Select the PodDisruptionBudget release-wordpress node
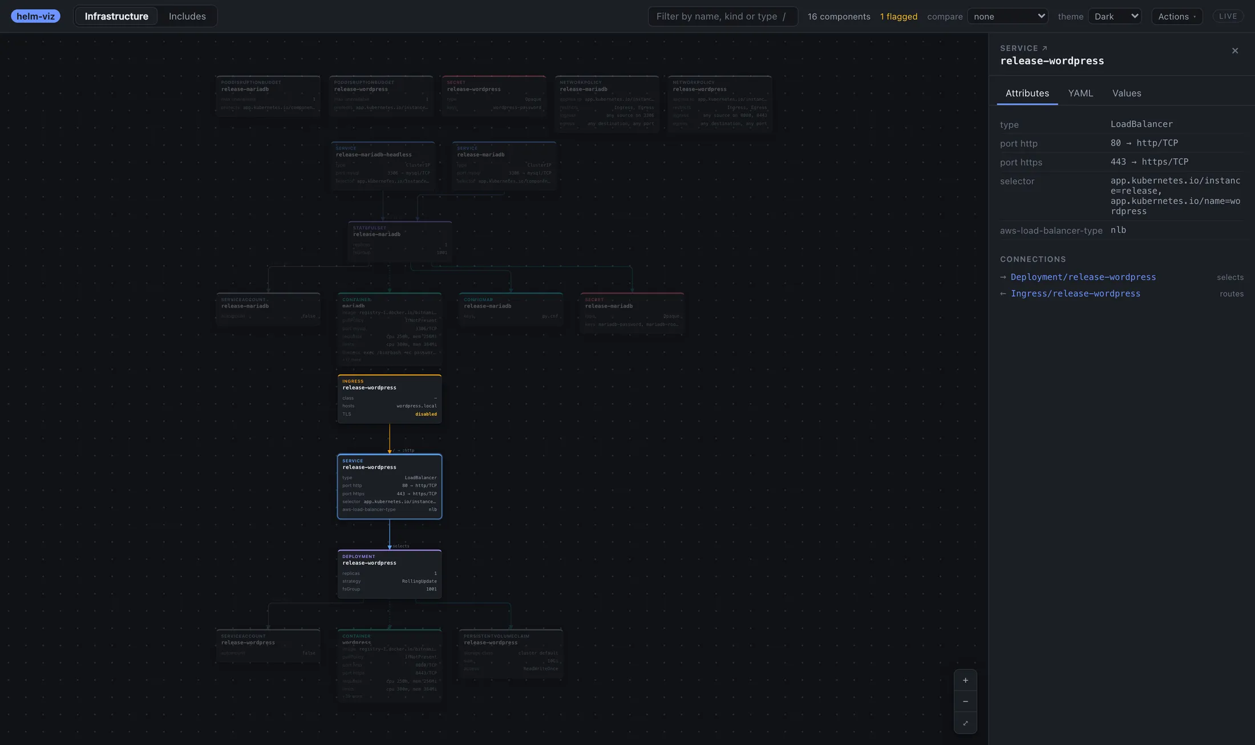Viewport: 1255px width, 745px height. coord(381,95)
